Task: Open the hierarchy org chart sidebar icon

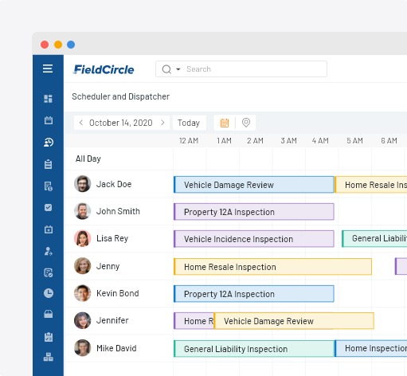Action: coord(49,357)
